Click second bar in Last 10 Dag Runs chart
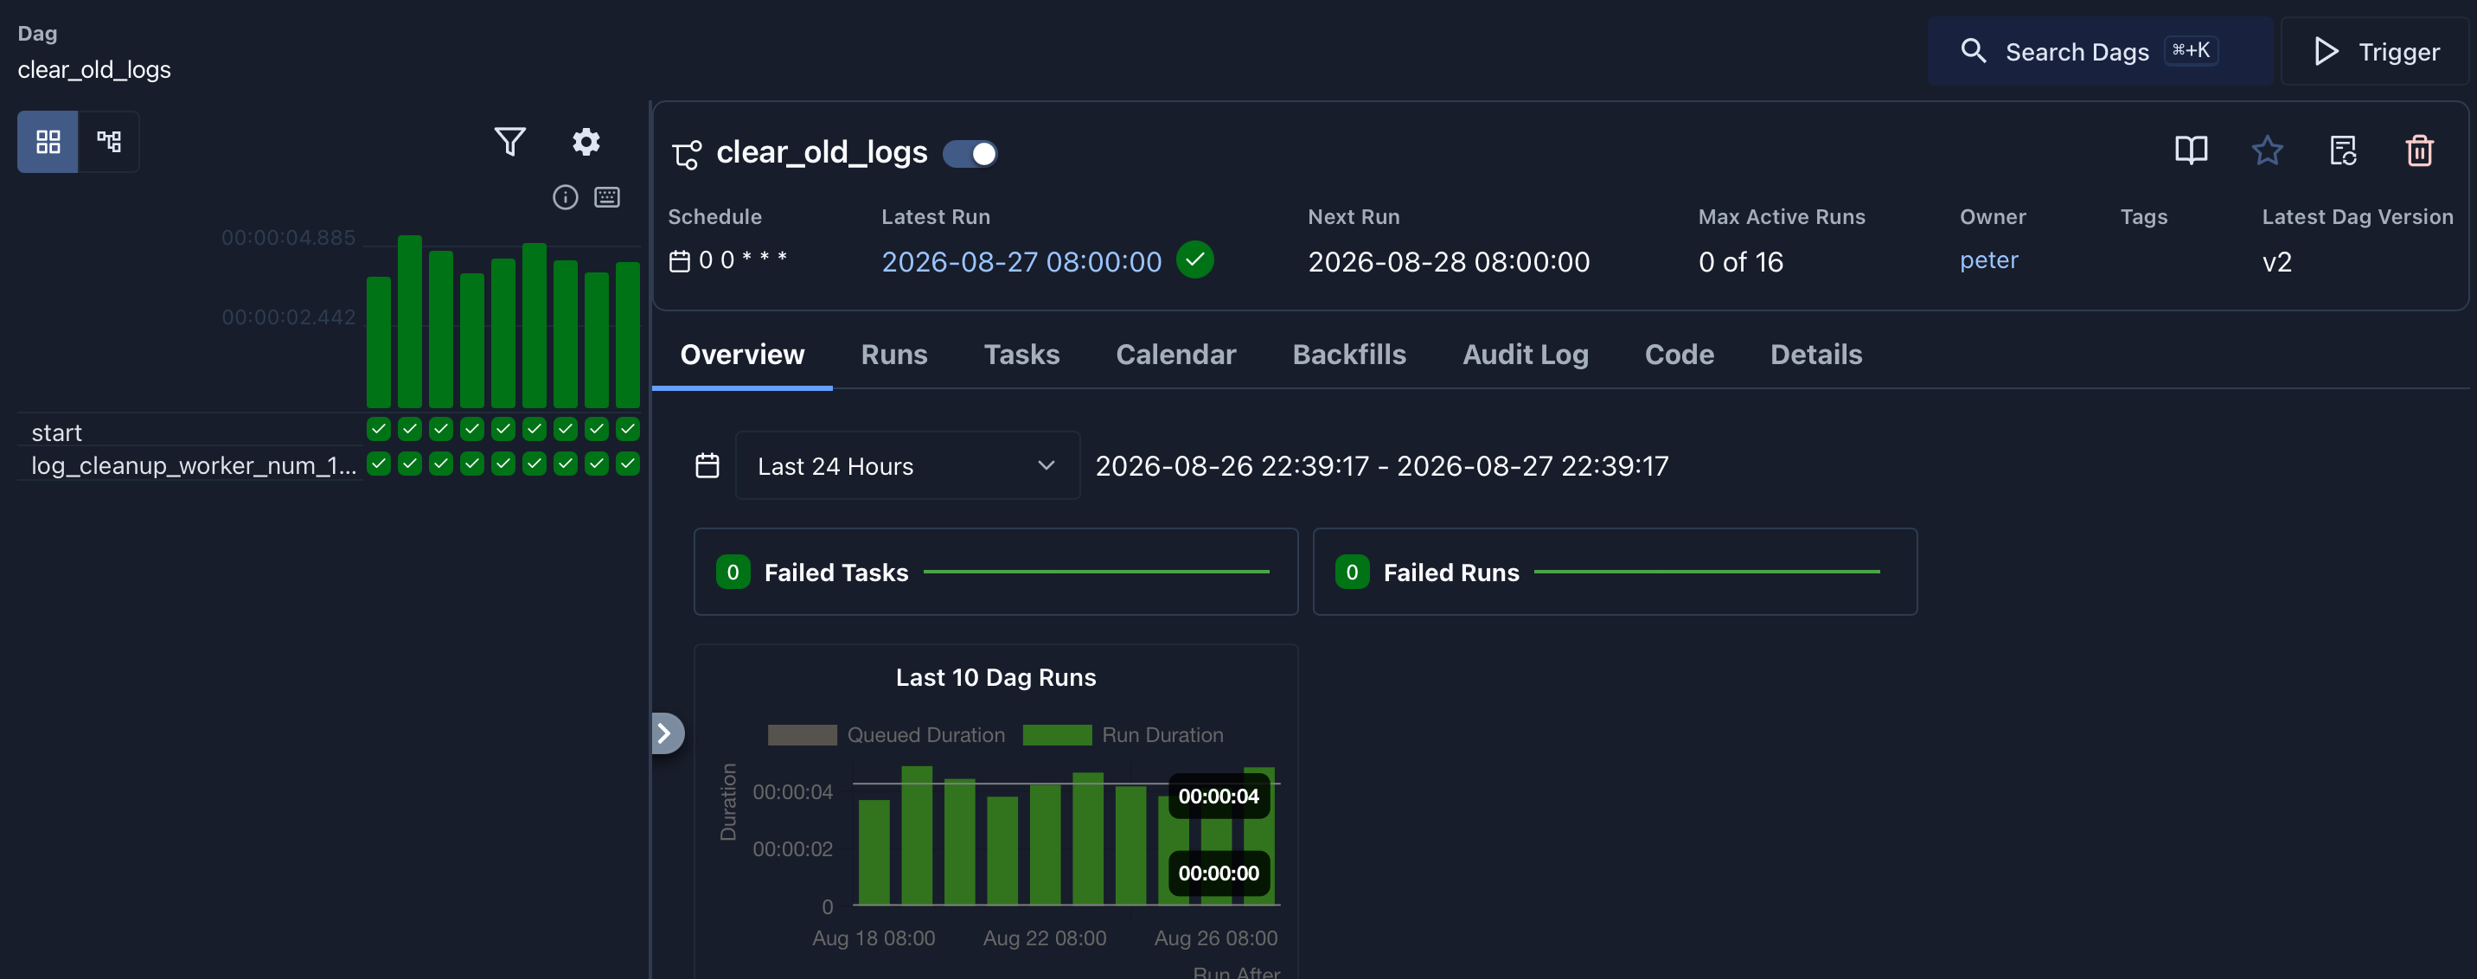Image resolution: width=2477 pixels, height=979 pixels. tap(917, 835)
